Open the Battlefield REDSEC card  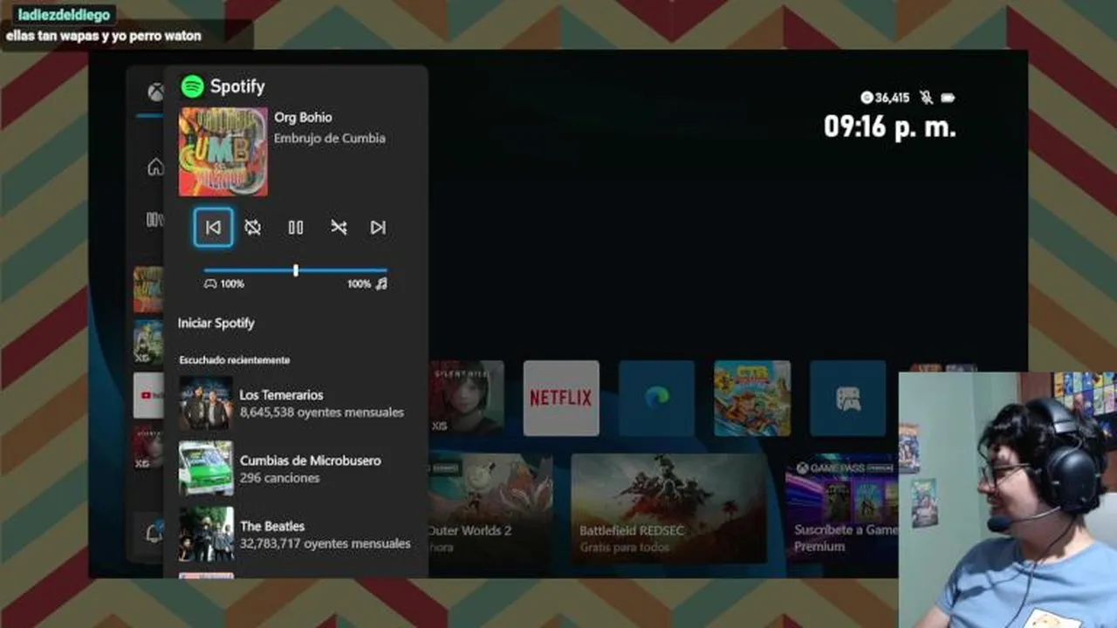[x=668, y=508]
